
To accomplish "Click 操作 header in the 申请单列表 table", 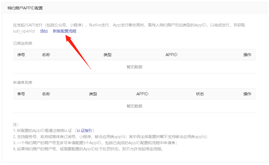I will [247, 94].
